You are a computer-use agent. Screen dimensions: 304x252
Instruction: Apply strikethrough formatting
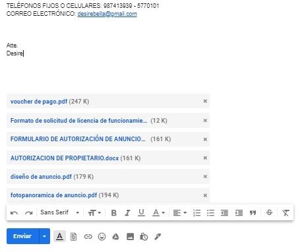click(x=269, y=212)
